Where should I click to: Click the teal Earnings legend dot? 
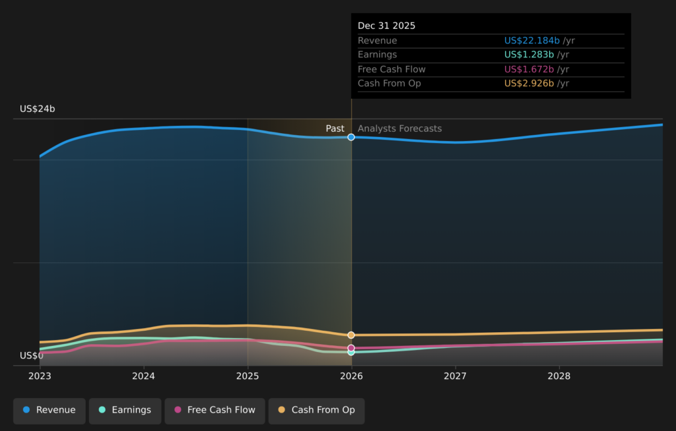click(102, 410)
